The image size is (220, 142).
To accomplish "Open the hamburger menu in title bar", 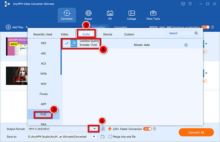I will pyautogui.click(x=190, y=4).
